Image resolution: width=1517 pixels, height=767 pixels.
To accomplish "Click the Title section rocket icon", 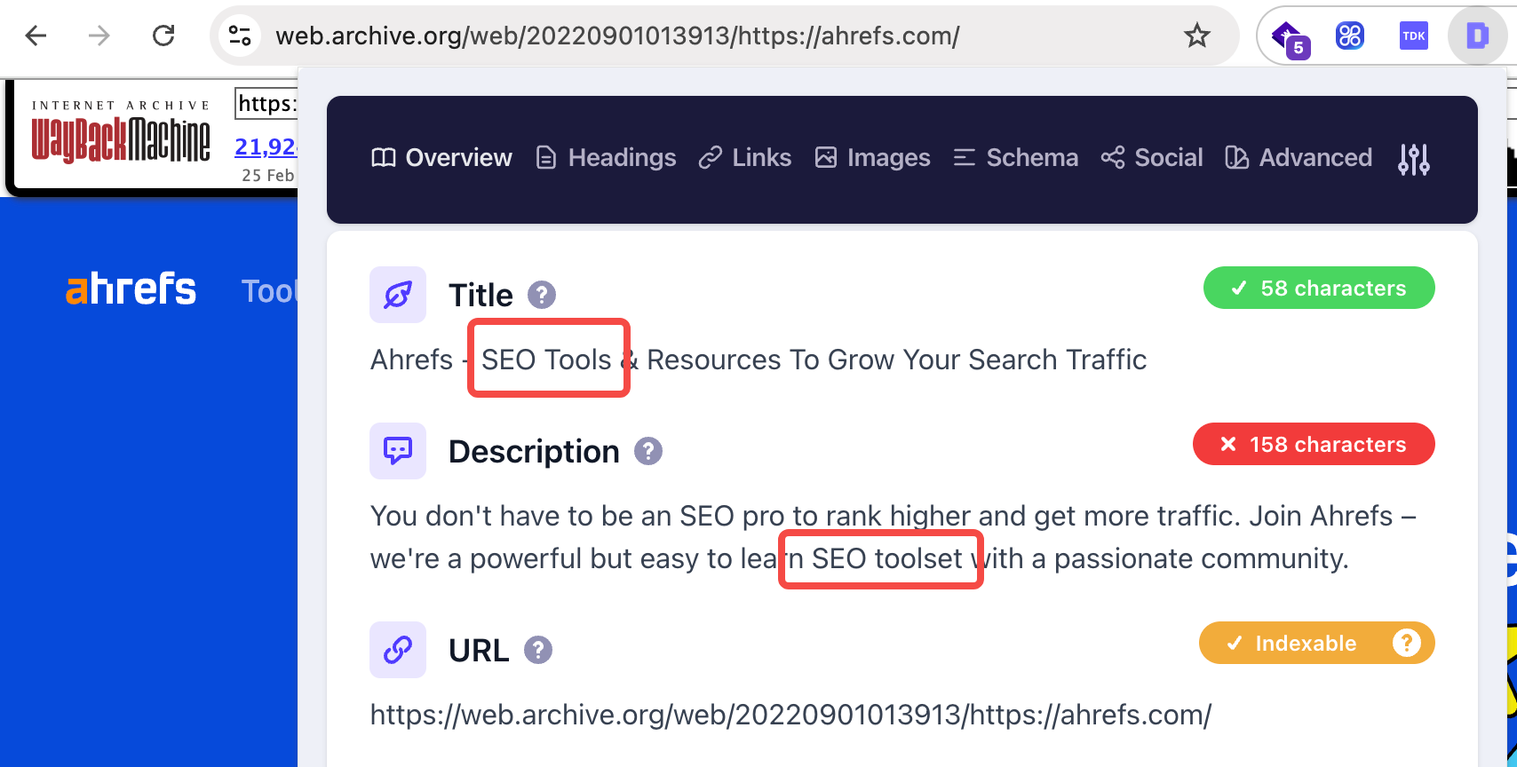I will point(398,295).
